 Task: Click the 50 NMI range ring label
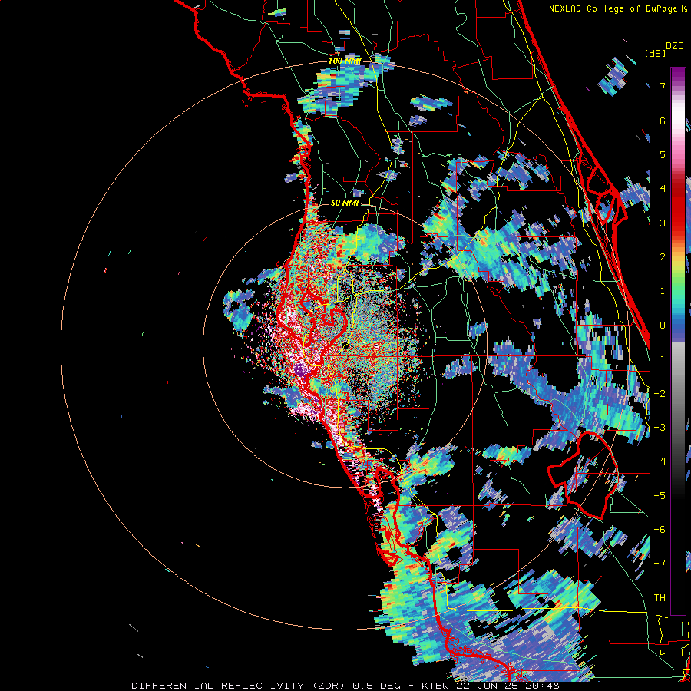click(x=345, y=203)
